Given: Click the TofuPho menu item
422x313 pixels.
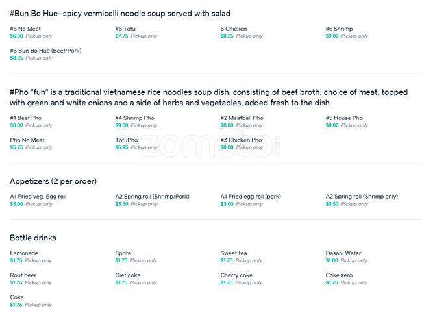Looking at the screenshot, I should tap(127, 140).
